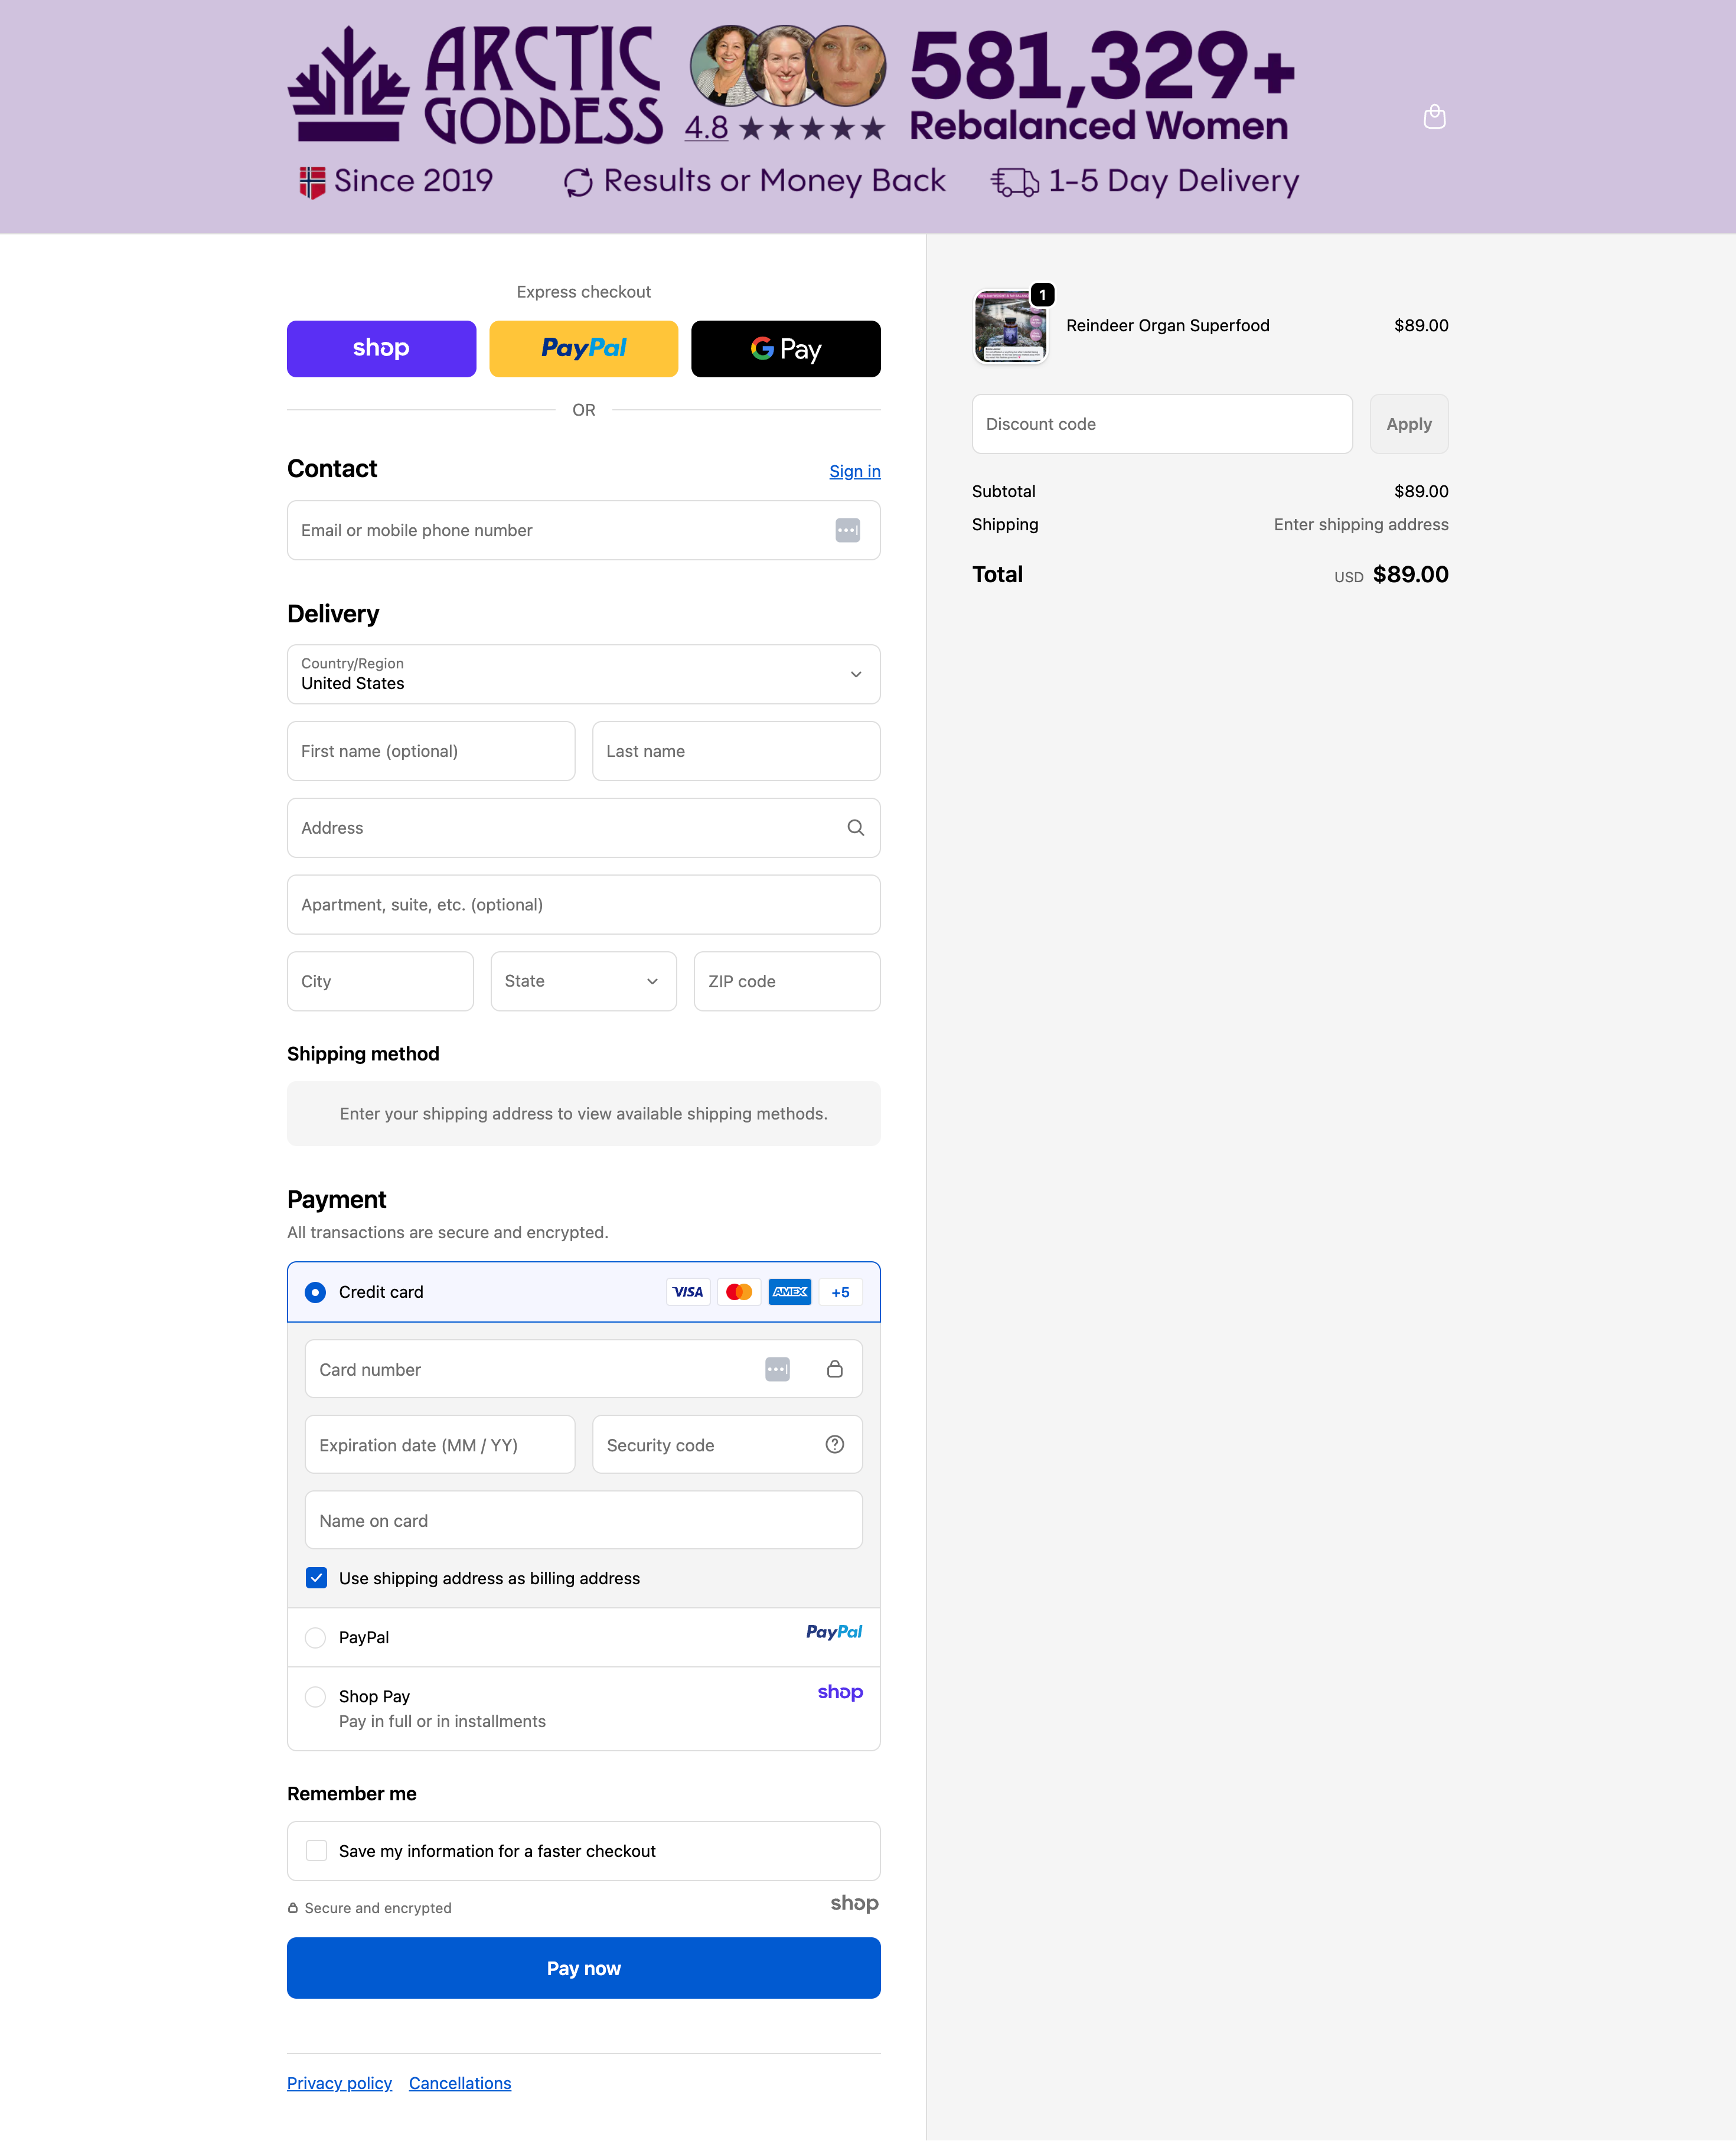Click the Total $89.00 amount

pyautogui.click(x=1410, y=574)
